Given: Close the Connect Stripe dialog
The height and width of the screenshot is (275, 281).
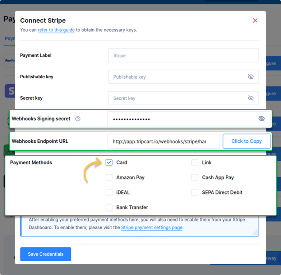Looking at the screenshot, I should pos(255,20).
